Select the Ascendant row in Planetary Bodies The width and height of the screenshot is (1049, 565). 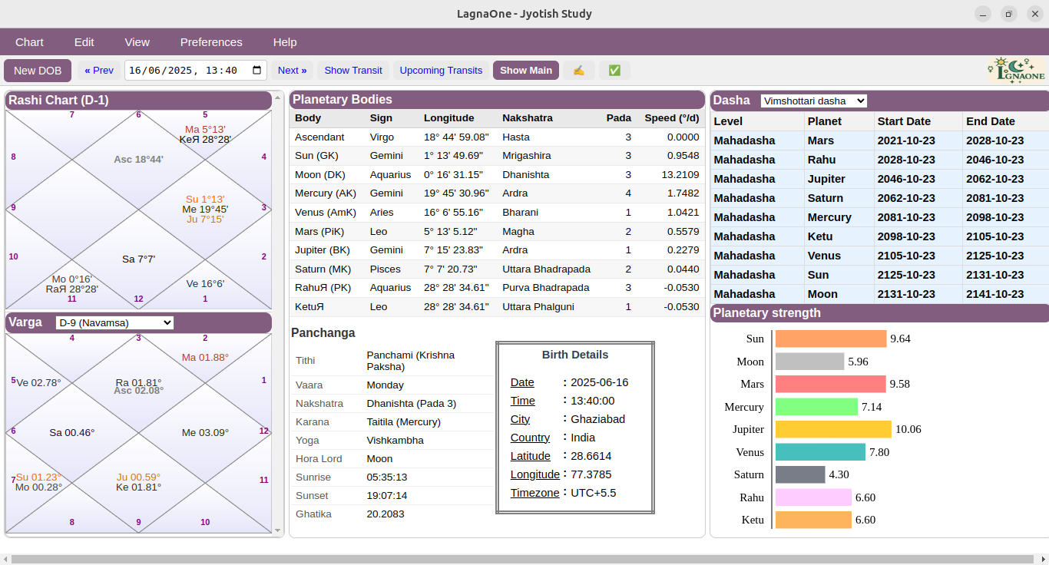point(497,137)
